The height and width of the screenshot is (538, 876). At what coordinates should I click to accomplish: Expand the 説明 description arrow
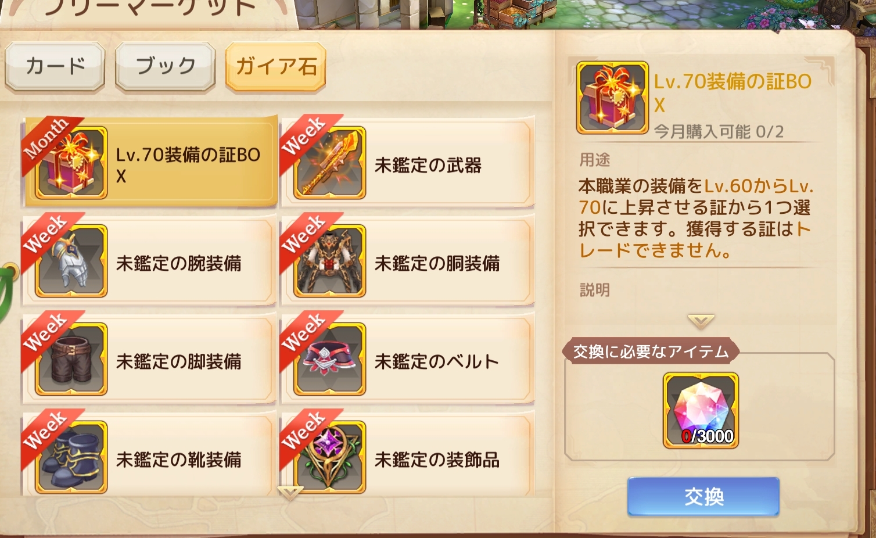point(701,321)
